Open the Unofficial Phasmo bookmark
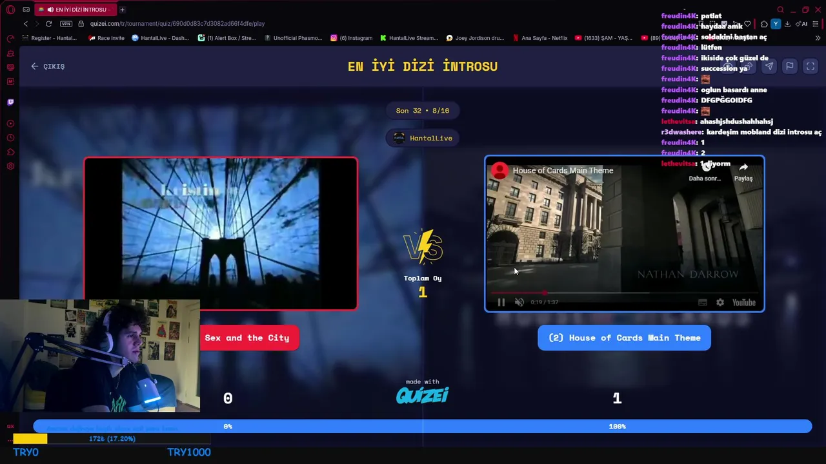The width and height of the screenshot is (826, 464). [x=293, y=38]
